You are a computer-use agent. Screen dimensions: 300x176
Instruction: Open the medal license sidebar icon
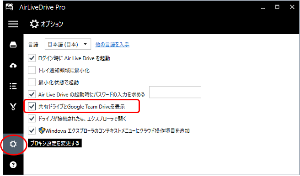tap(13, 107)
